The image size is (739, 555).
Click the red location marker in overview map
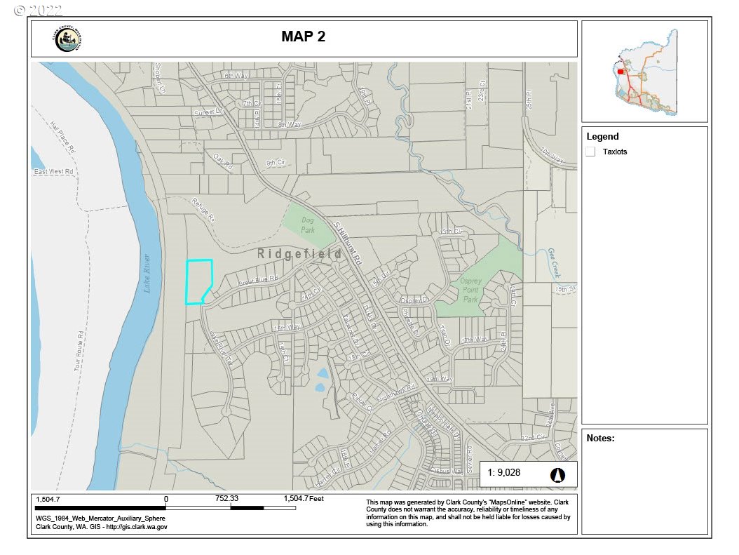coord(621,72)
